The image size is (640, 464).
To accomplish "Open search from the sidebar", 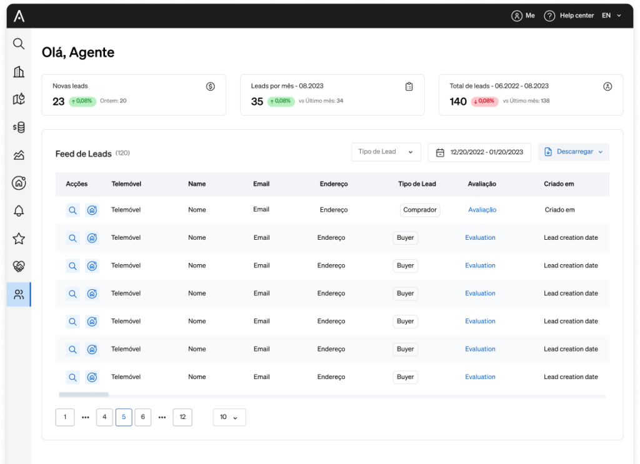I will [x=19, y=44].
